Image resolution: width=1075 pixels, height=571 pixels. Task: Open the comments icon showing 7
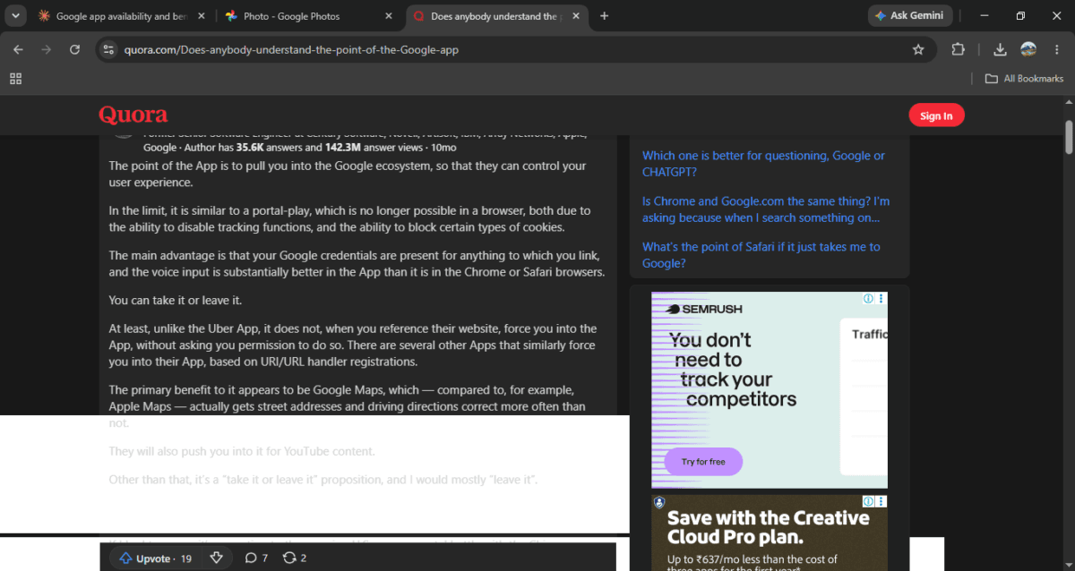point(256,558)
